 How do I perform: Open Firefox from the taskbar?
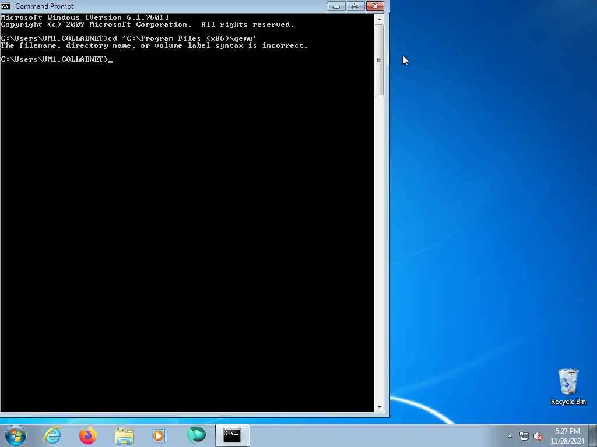click(x=87, y=435)
